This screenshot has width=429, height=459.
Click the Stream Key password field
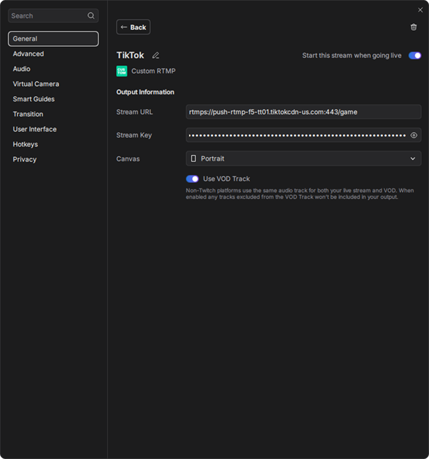pos(296,135)
